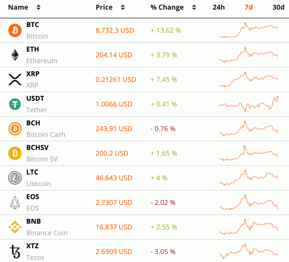Switch chart to 30d tab

pyautogui.click(x=278, y=8)
